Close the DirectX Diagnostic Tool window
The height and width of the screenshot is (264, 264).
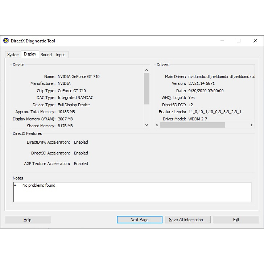click(x=255, y=41)
